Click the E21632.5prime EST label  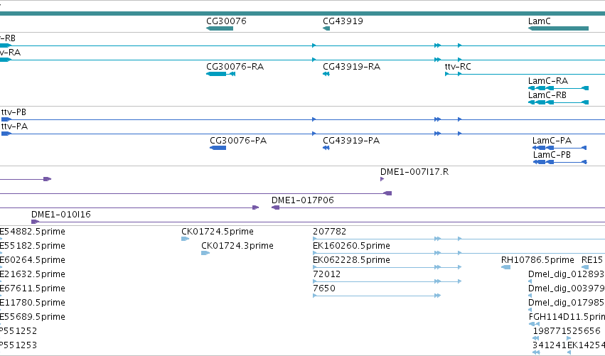[33, 274]
